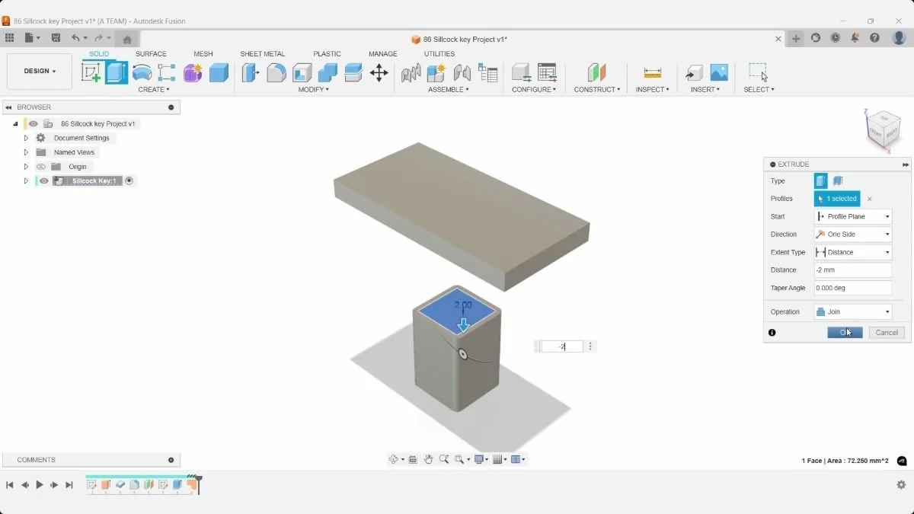Choose the solid Extrude type
The height and width of the screenshot is (514, 914).
(x=820, y=181)
